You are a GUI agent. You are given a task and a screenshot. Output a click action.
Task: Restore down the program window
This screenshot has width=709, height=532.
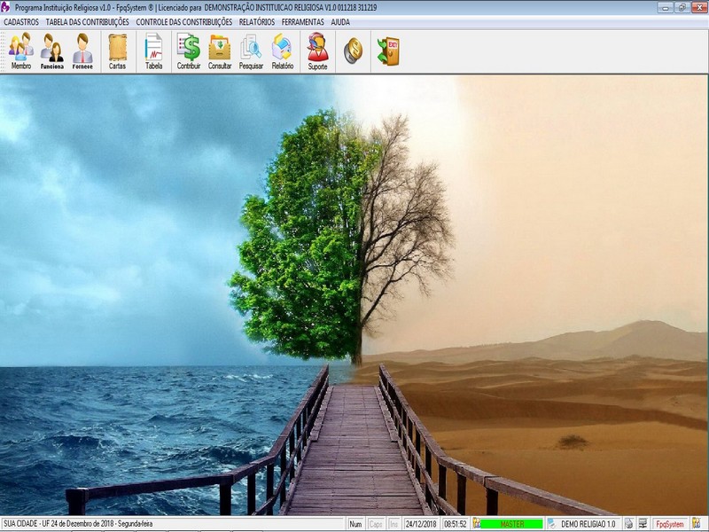click(682, 7)
